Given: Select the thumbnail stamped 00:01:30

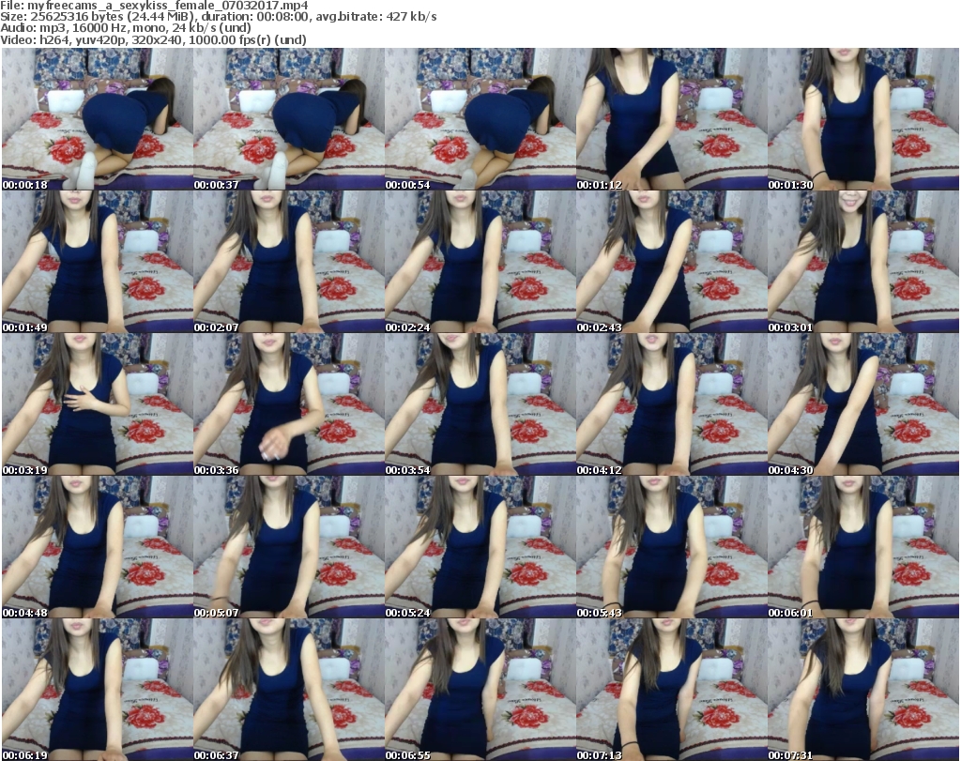Looking at the screenshot, I should [862, 119].
